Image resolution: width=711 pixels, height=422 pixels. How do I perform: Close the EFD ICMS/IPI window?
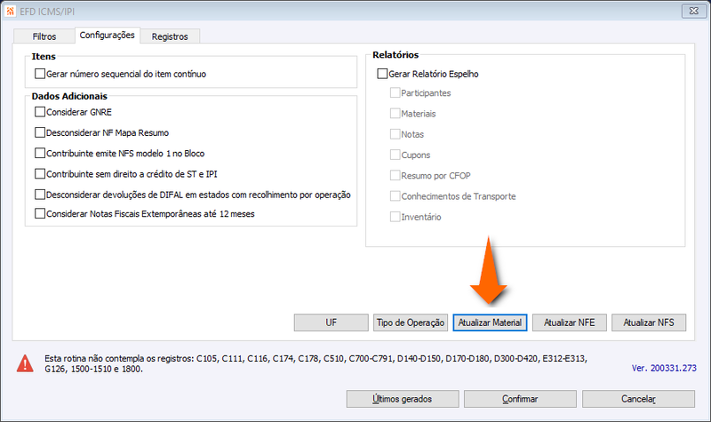tap(694, 11)
